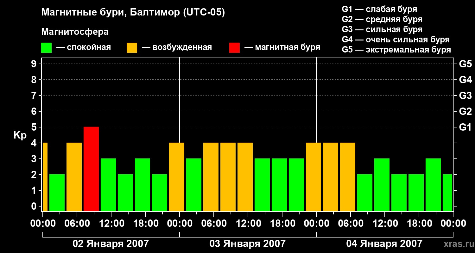Click the 'Магнитосфера' heading
Screen dimensions: 475x253
click(75, 32)
